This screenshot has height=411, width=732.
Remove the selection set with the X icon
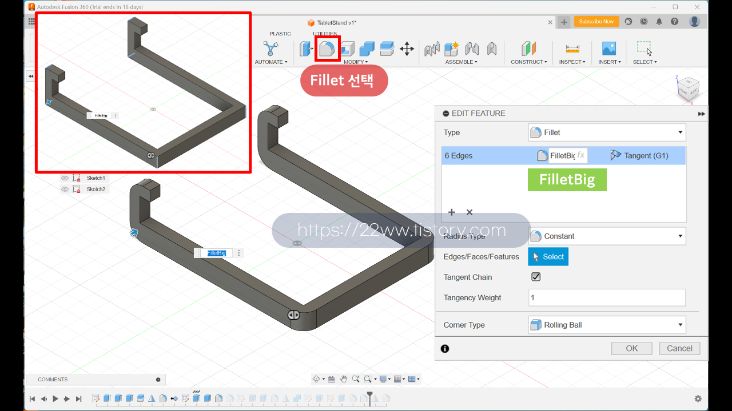470,212
